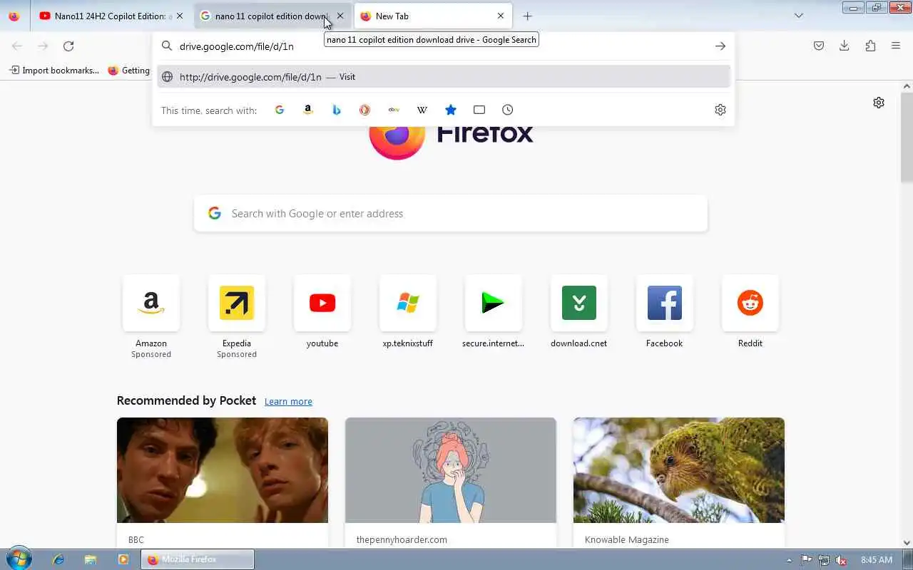Close the New Tab tab

click(501, 16)
